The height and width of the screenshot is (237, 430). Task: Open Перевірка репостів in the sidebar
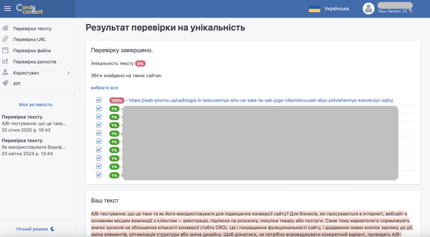(34, 62)
